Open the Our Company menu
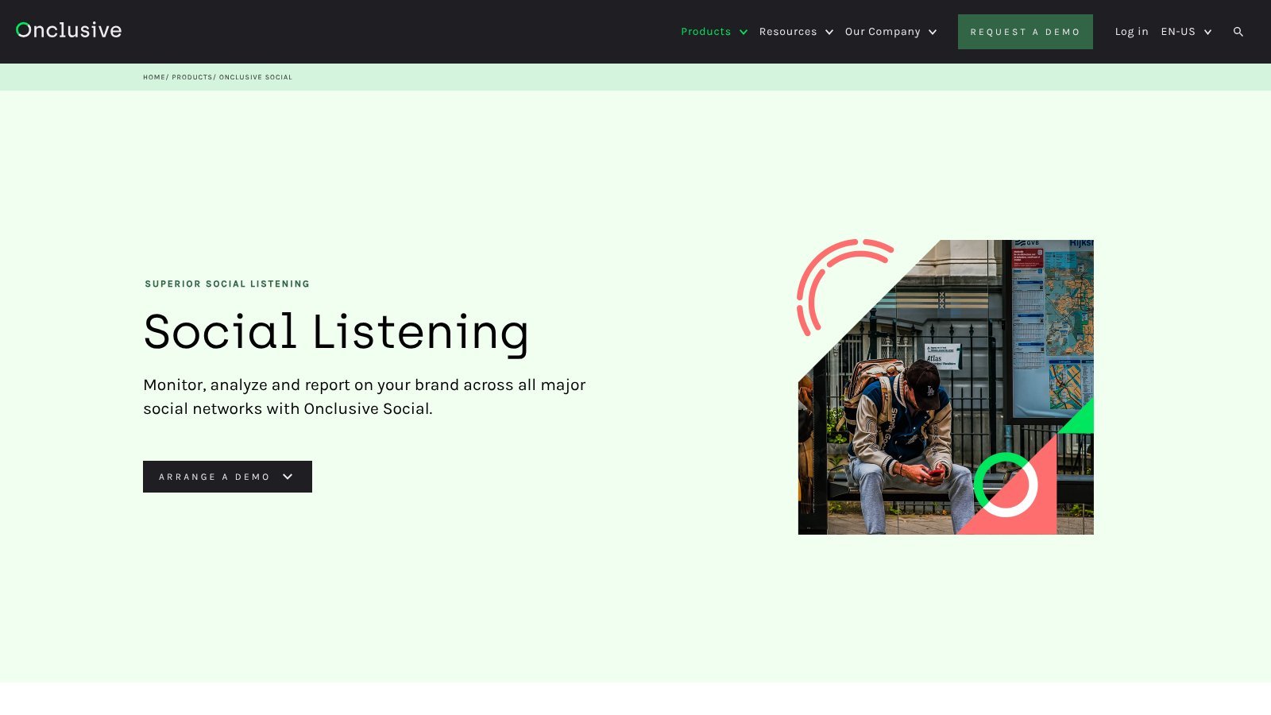The width and height of the screenshot is (1271, 715). coord(883,32)
